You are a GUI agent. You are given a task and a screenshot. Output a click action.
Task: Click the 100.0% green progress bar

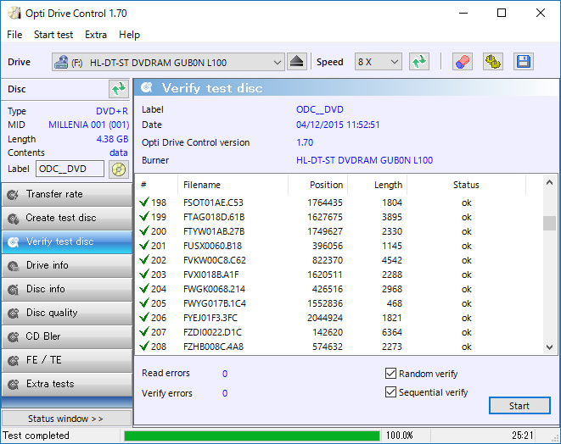pos(252,436)
